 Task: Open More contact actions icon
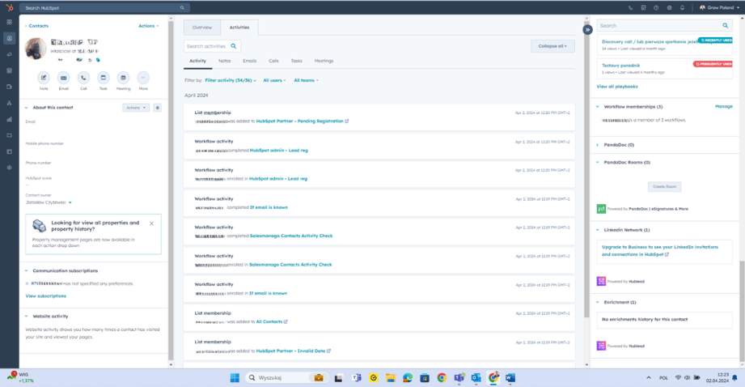[x=143, y=78]
